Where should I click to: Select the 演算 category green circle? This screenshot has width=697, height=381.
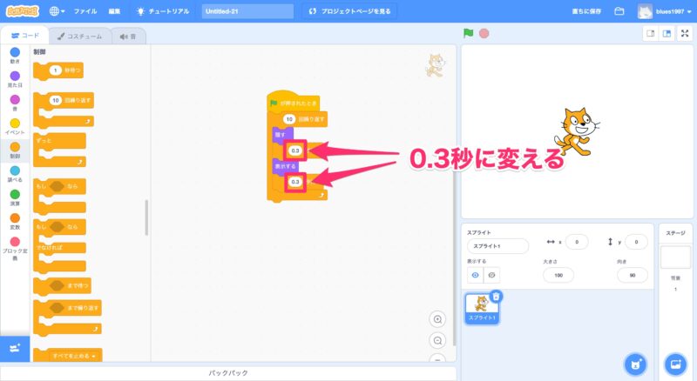15,194
